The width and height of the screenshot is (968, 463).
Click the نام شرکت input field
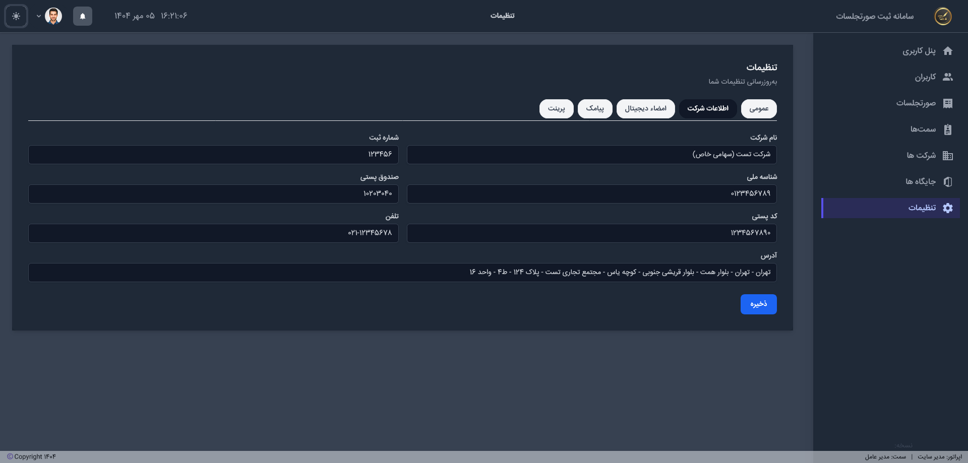click(591, 155)
